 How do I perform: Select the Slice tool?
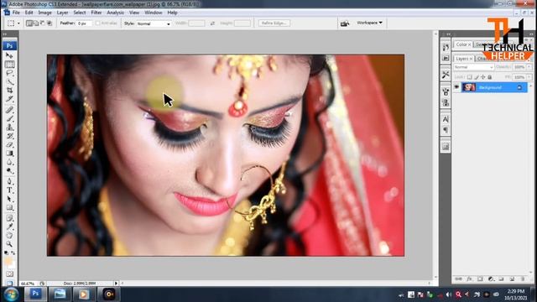tap(9, 99)
